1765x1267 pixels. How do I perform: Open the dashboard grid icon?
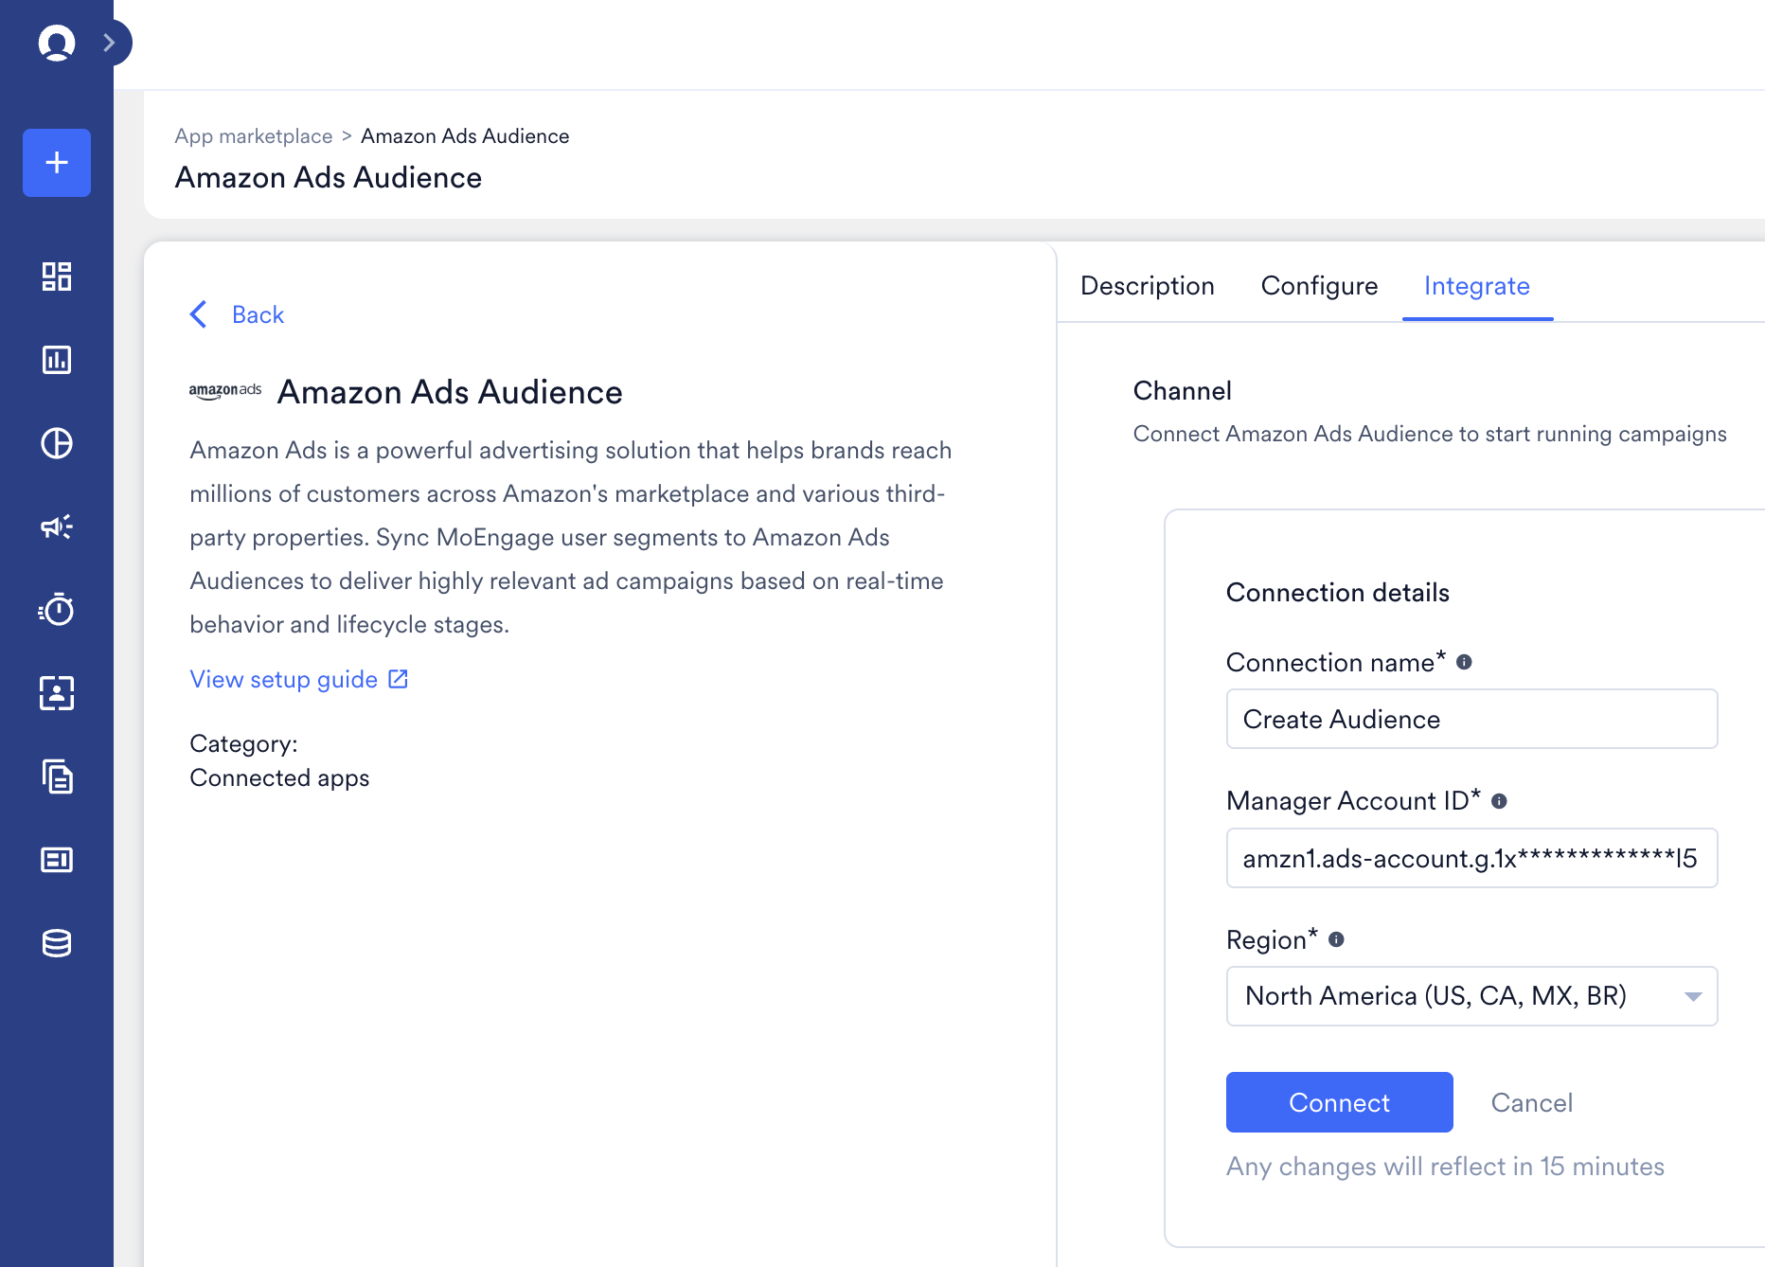point(57,277)
